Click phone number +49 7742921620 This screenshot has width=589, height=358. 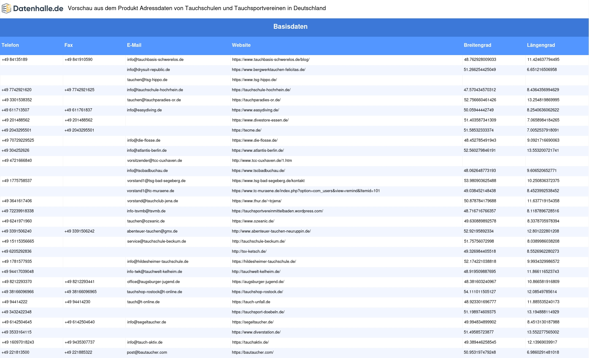(17, 90)
